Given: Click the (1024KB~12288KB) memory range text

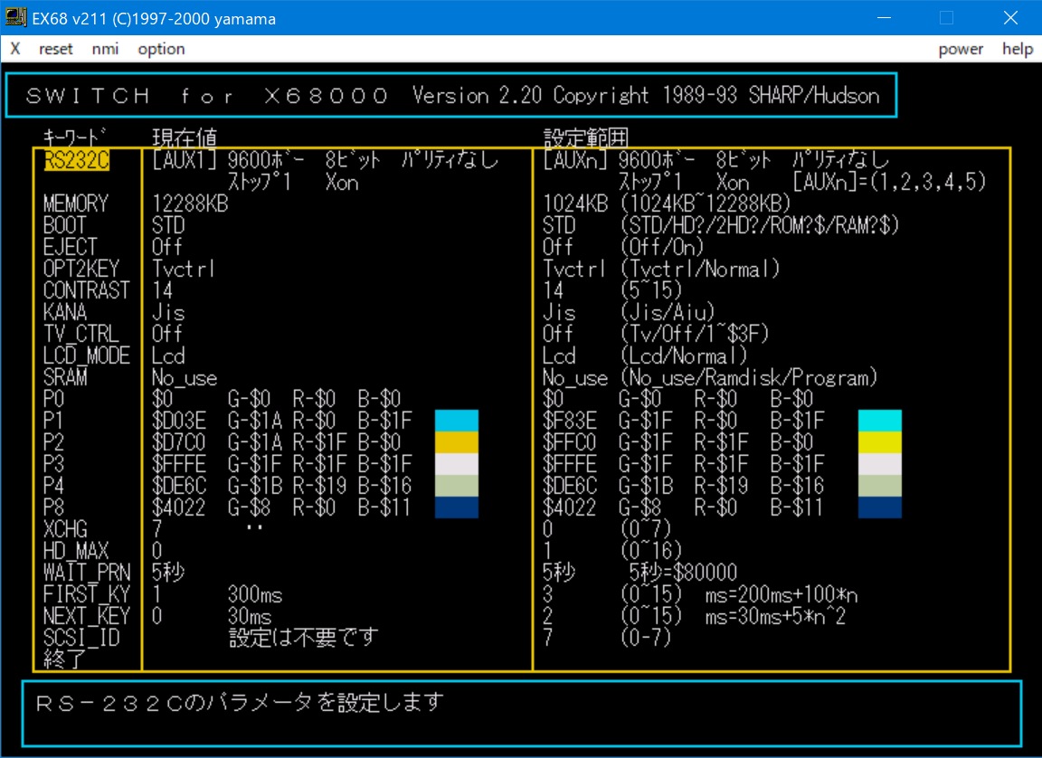Looking at the screenshot, I should click(706, 204).
